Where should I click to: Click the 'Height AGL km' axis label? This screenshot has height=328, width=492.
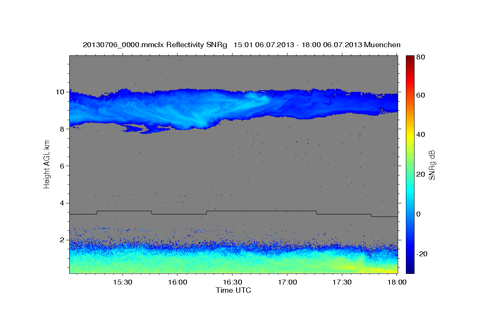pyautogui.click(x=47, y=165)
